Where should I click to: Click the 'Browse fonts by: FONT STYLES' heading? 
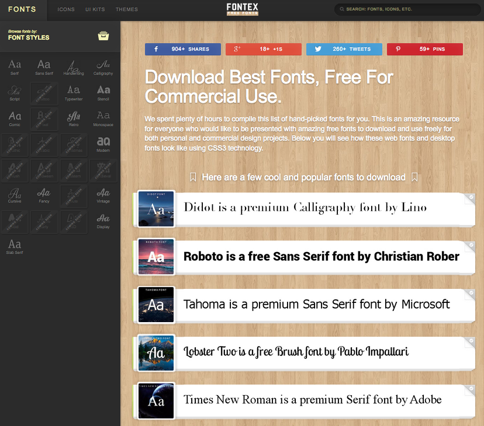(x=29, y=36)
